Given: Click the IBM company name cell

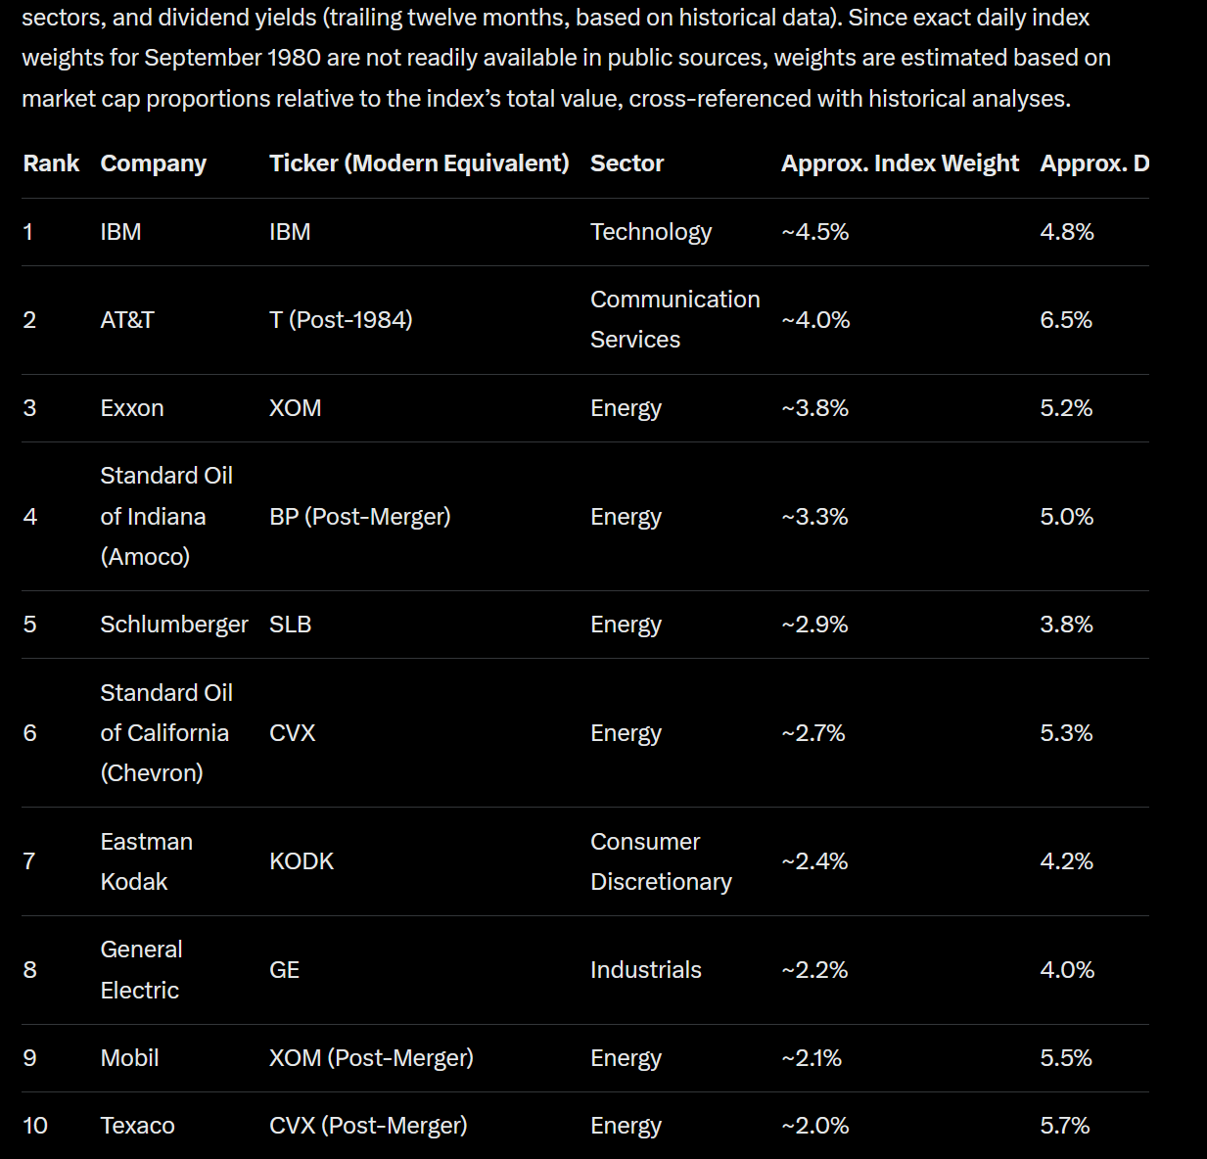Looking at the screenshot, I should coord(120,232).
